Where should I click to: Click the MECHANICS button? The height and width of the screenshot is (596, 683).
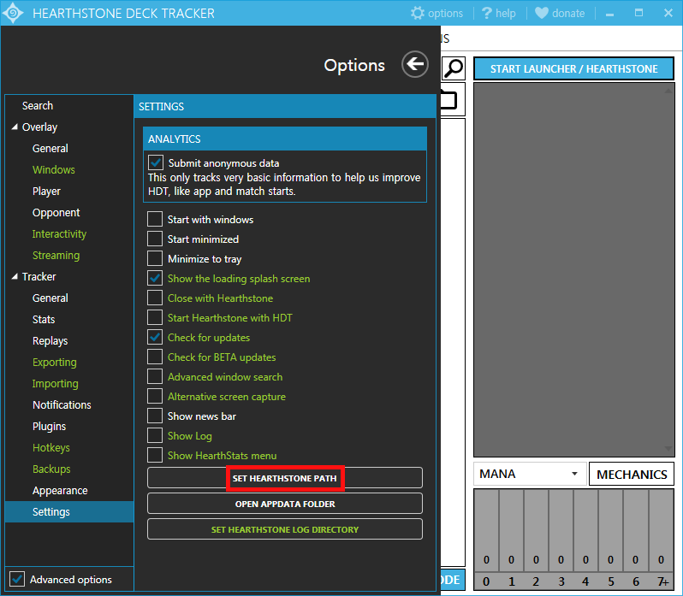[x=632, y=475]
